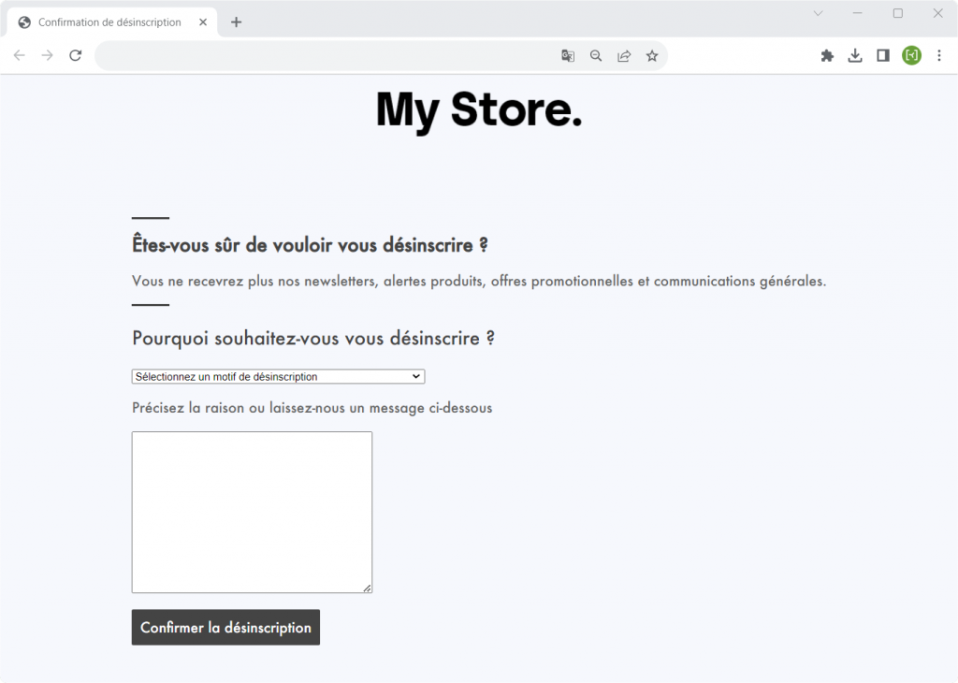Select the Confirmation de désinscription tab
This screenshot has width=958, height=683.
click(x=112, y=22)
